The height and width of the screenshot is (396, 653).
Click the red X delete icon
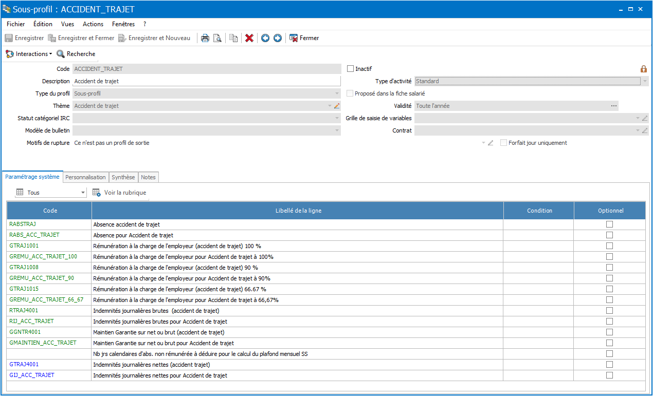[249, 38]
